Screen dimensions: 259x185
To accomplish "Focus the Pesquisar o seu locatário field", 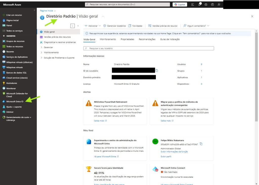I will click(148, 48).
